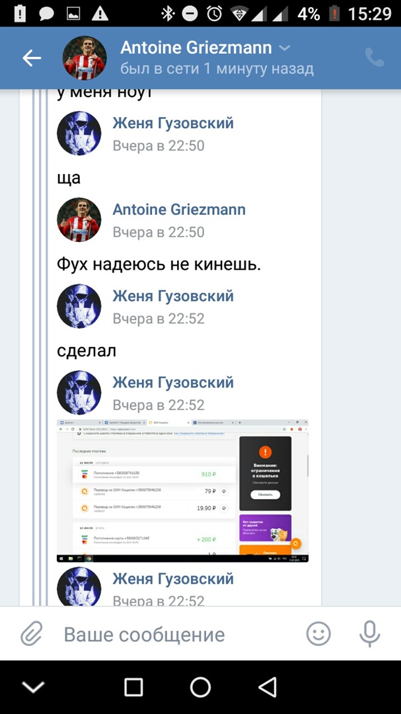
Task: Tap the microphone voice message icon
Action: 369,634
